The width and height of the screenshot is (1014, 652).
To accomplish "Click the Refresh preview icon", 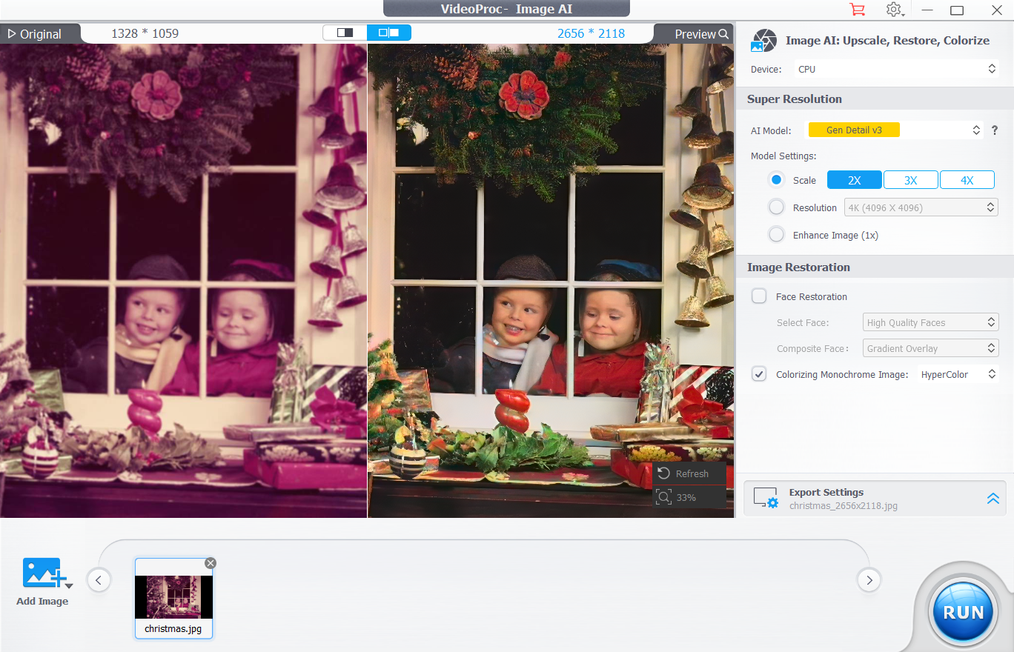I will pos(664,473).
